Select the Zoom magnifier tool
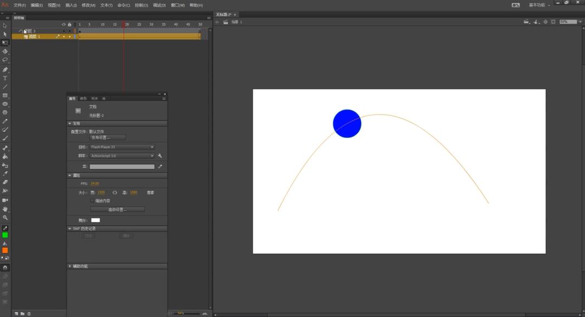 pyautogui.click(x=5, y=217)
